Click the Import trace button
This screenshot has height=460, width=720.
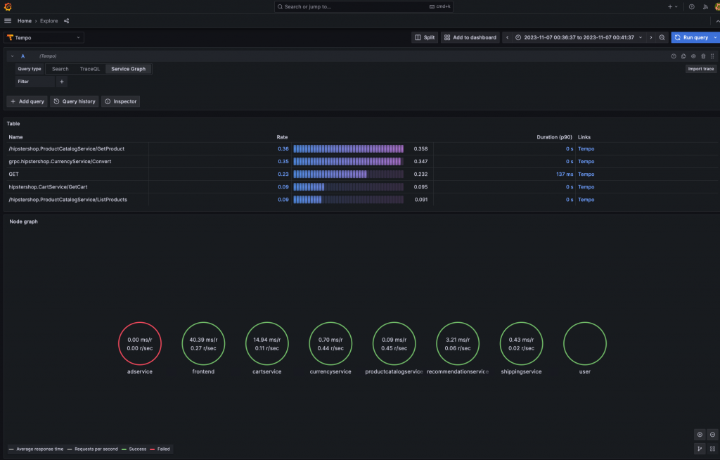(701, 69)
